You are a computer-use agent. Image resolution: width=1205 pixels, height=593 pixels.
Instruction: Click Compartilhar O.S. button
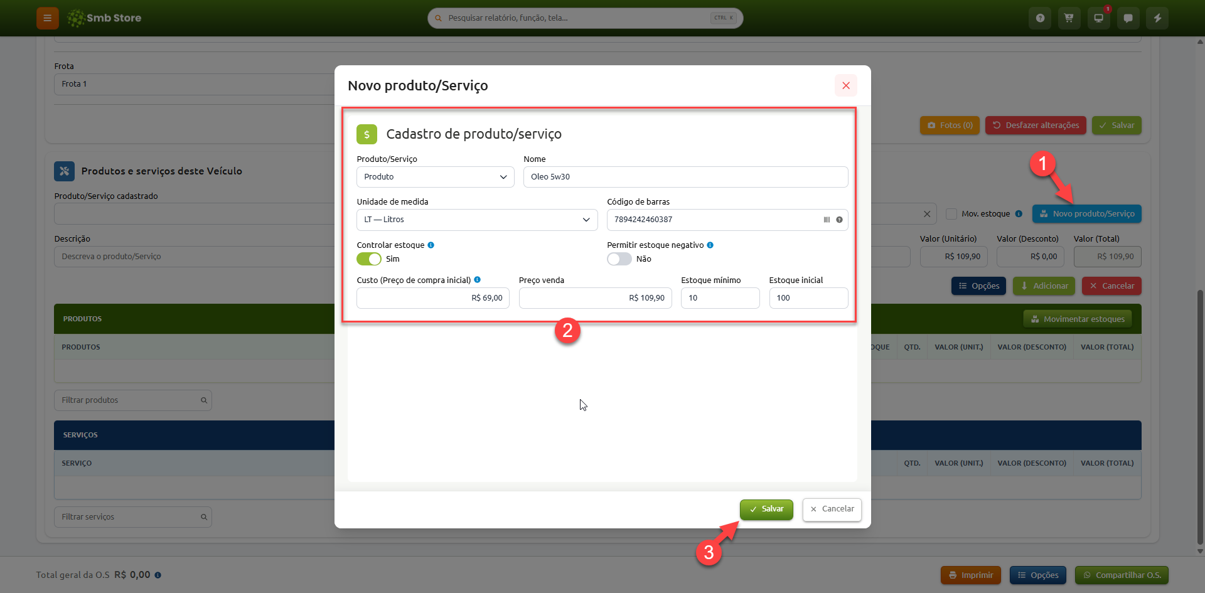click(x=1122, y=575)
